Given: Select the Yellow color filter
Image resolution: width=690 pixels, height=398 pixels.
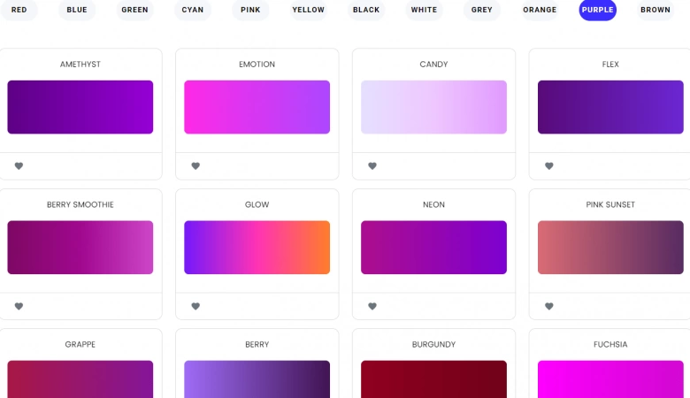Looking at the screenshot, I should point(309,10).
